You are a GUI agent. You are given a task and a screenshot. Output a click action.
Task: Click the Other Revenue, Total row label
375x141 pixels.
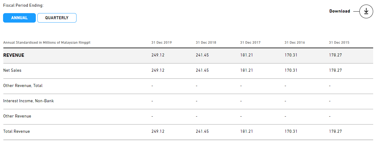pyautogui.click(x=23, y=86)
